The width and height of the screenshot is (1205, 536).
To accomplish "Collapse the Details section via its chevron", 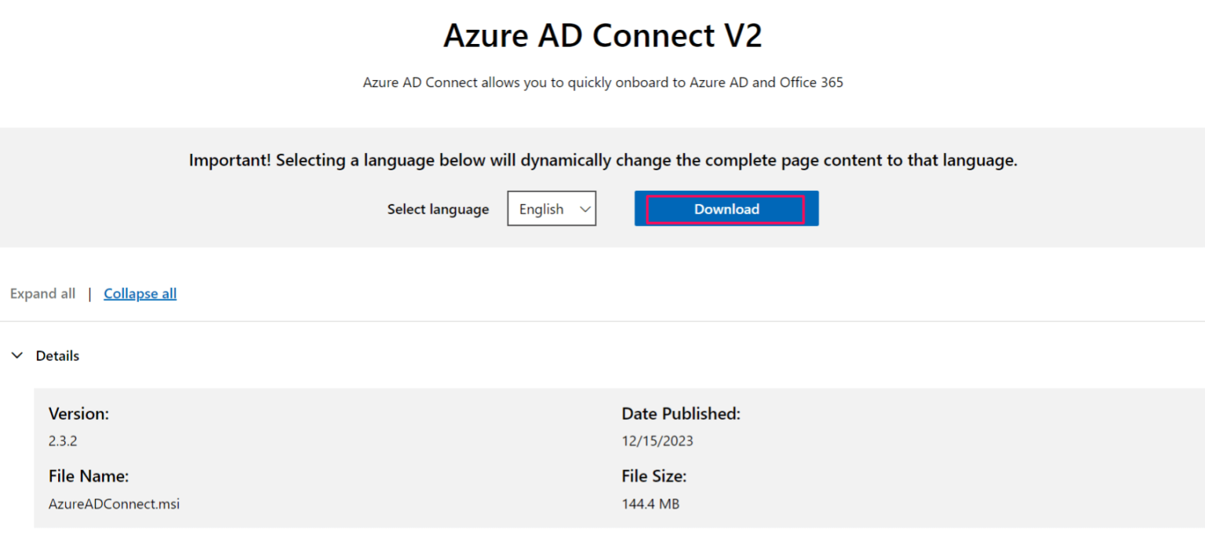I will point(17,355).
